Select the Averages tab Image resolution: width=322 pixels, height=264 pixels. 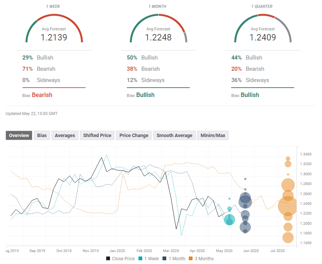[65, 136]
